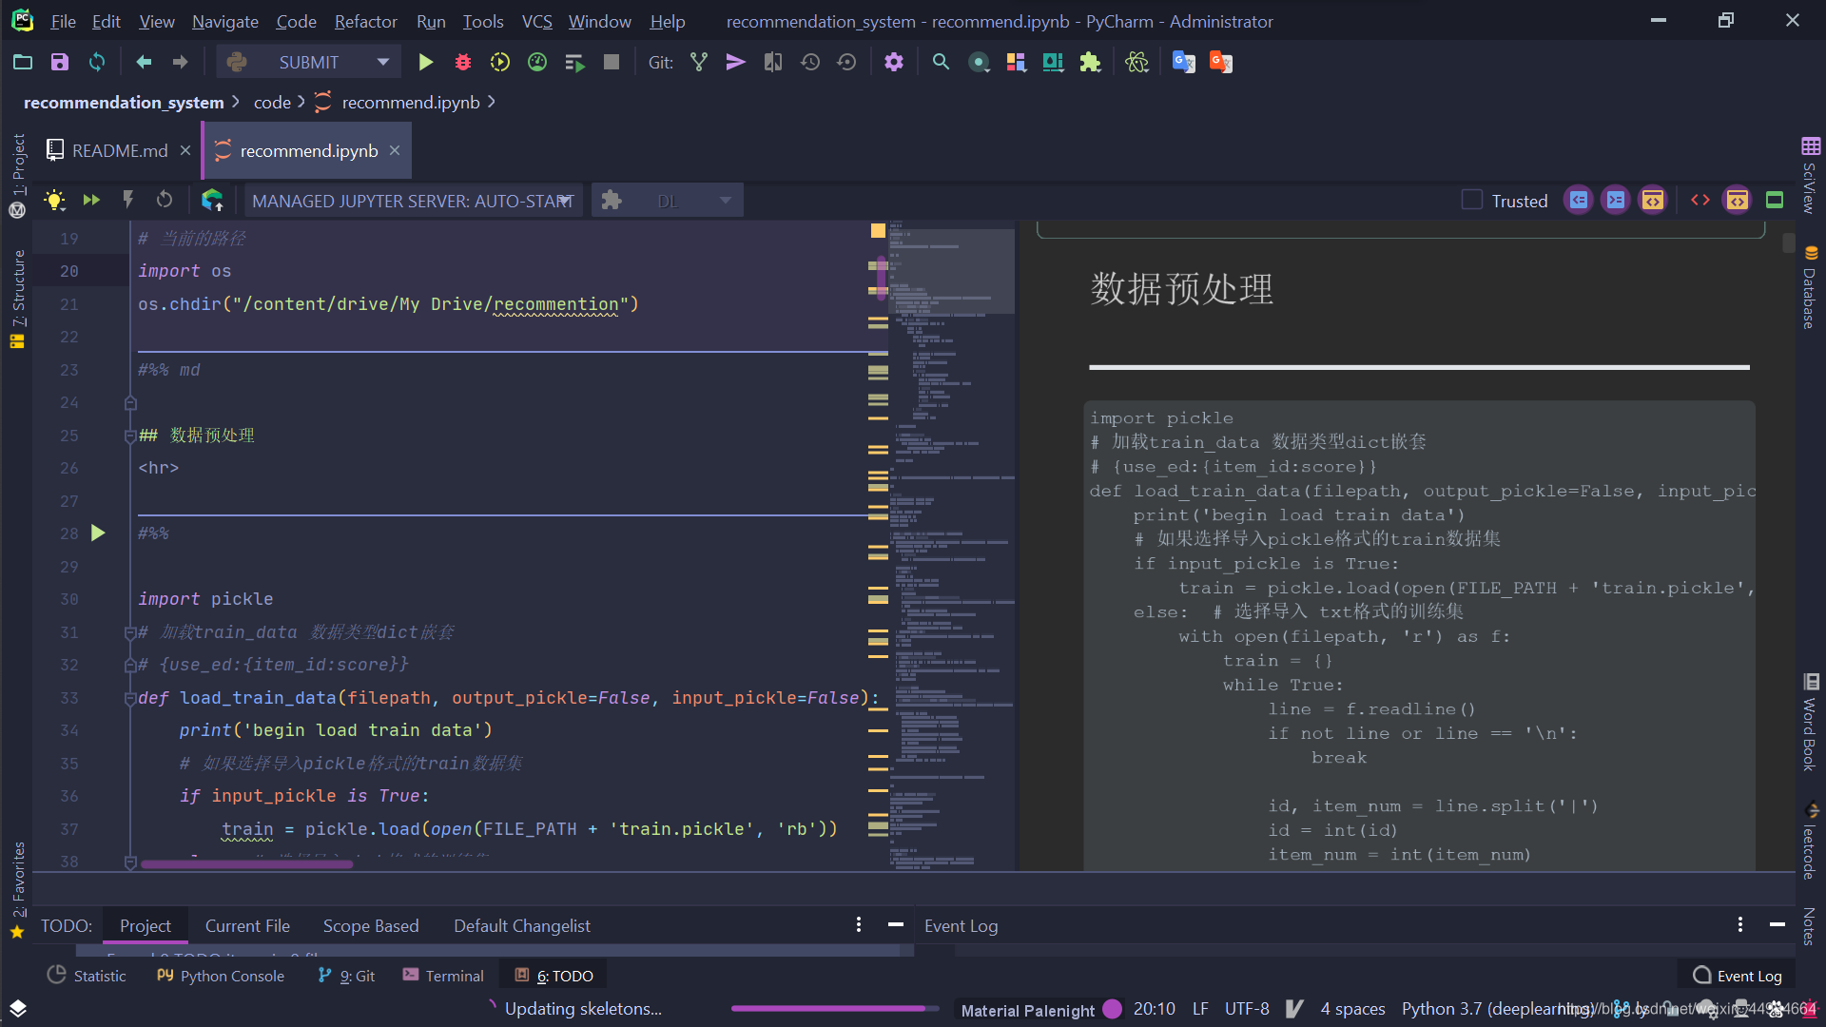The height and width of the screenshot is (1027, 1826).
Task: Click the Search Everywhere magnifier icon
Action: click(x=941, y=63)
